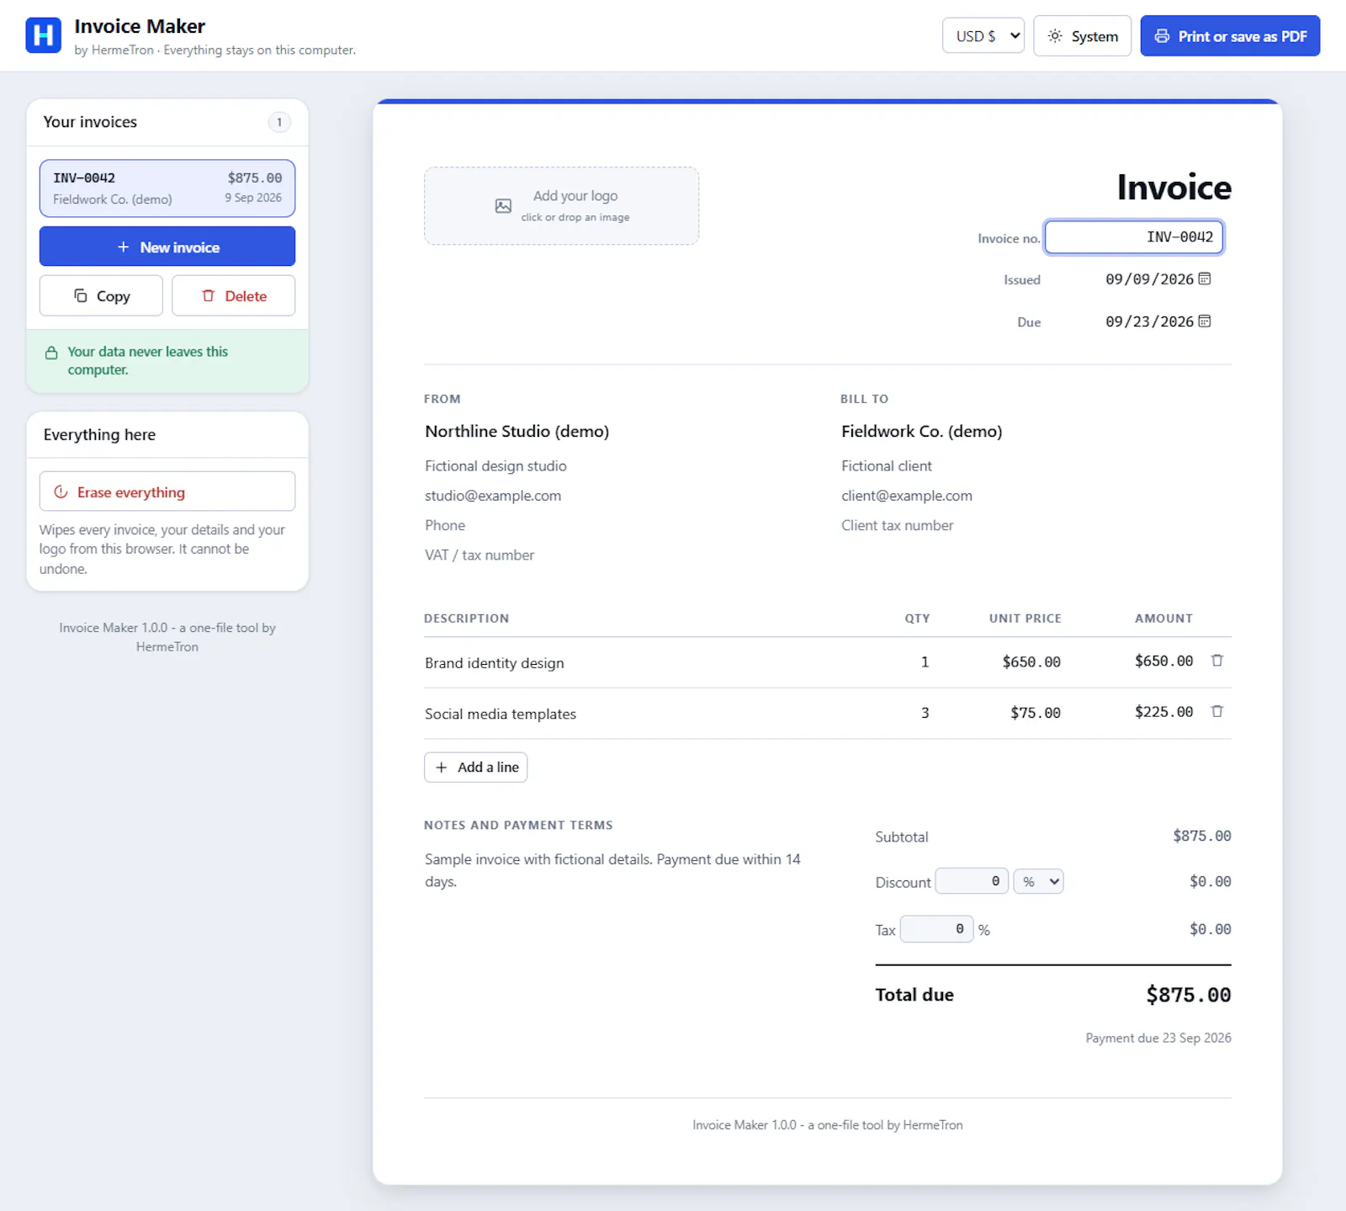Select invoice INV-0042 in the sidebar
This screenshot has width=1346, height=1211.
tap(167, 189)
